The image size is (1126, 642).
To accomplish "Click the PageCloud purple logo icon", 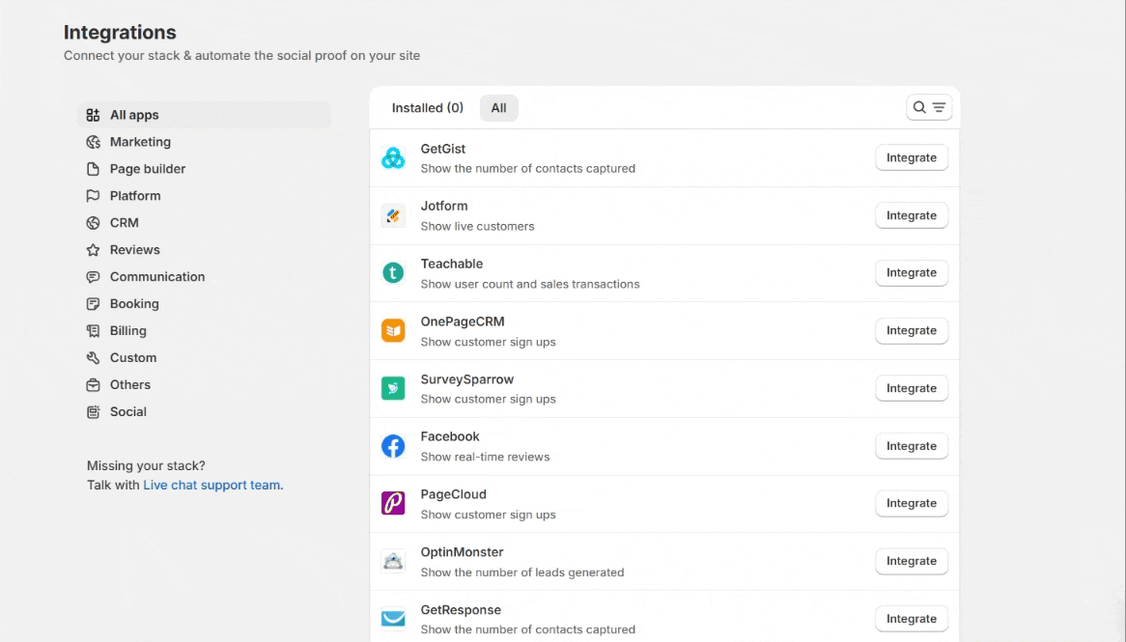I will [x=393, y=503].
